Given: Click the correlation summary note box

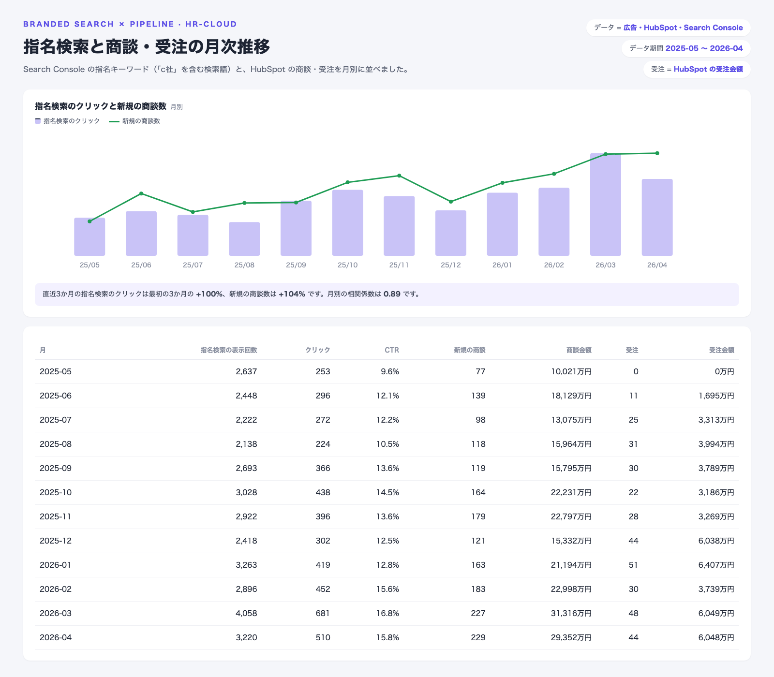Looking at the screenshot, I should (387, 294).
